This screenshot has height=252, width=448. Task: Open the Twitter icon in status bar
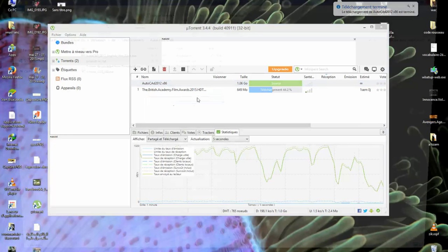365,211
